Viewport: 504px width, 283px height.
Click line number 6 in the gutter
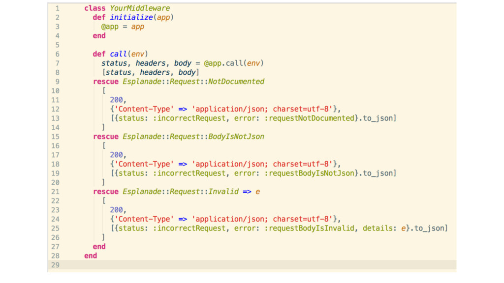pos(57,54)
